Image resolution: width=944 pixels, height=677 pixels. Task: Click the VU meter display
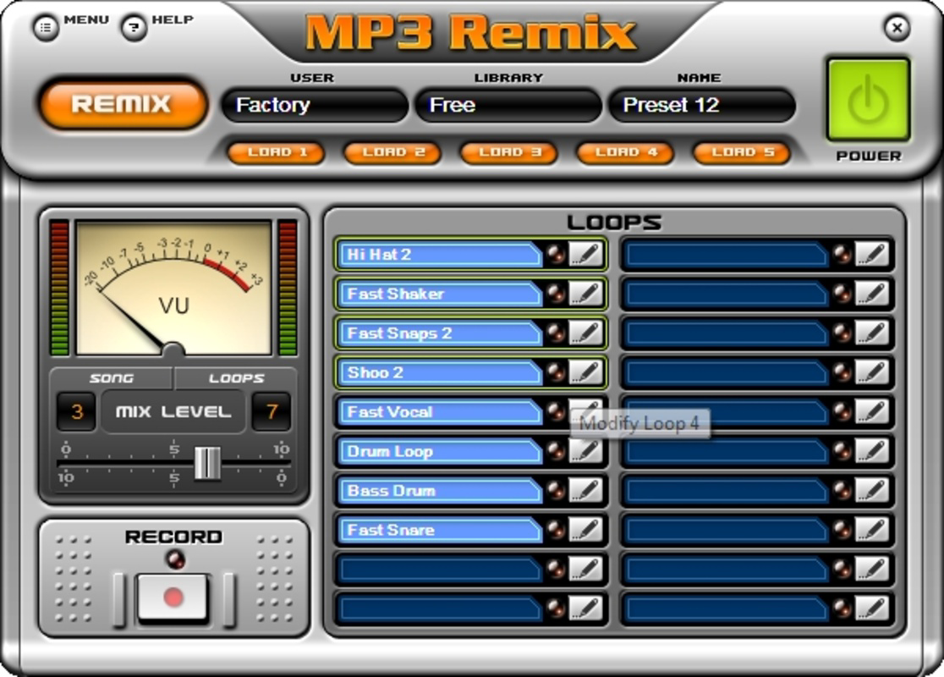pos(173,288)
